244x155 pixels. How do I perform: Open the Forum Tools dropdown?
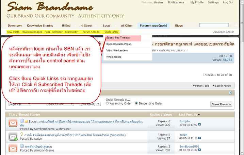pyautogui.click(x=201, y=86)
